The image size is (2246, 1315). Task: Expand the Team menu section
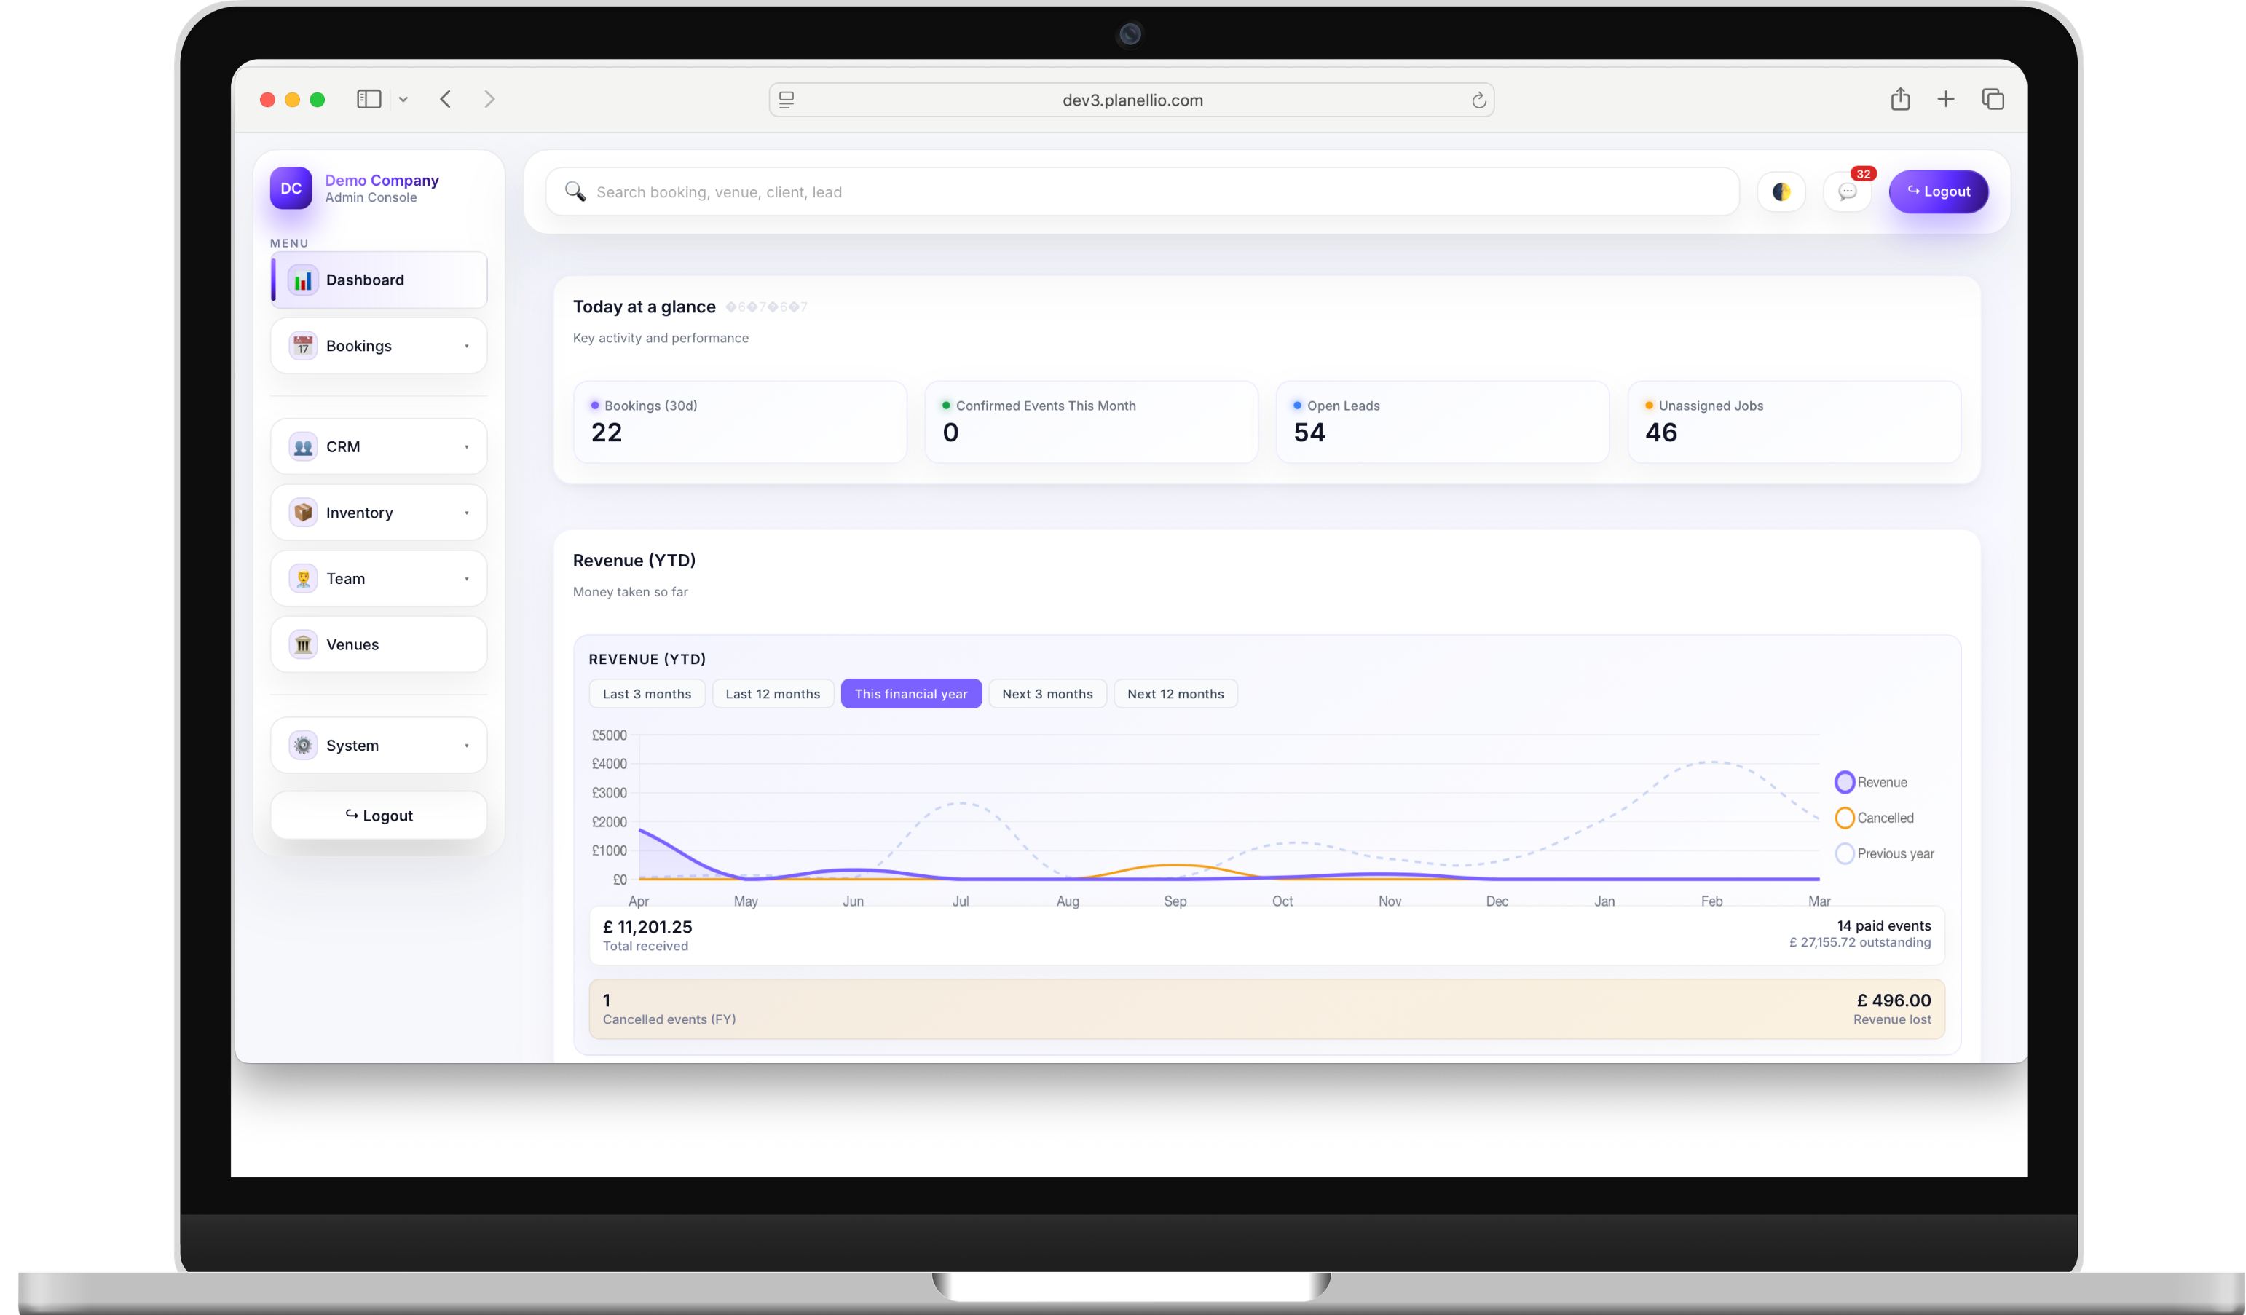pos(467,578)
